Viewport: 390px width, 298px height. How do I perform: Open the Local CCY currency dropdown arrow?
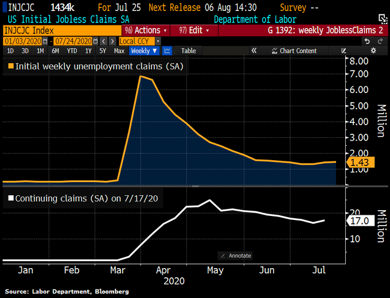[x=158, y=41]
